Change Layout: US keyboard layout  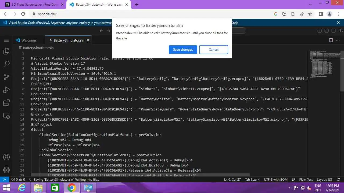pos(324,180)
